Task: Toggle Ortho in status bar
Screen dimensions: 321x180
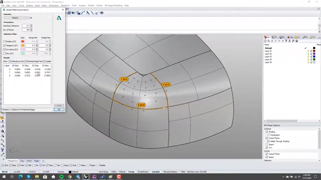Action: tap(114, 172)
